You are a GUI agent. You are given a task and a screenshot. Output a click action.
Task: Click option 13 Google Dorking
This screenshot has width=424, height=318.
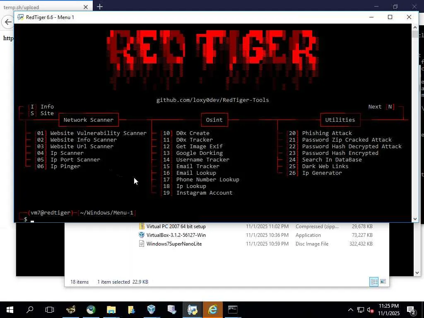pyautogui.click(x=192, y=153)
